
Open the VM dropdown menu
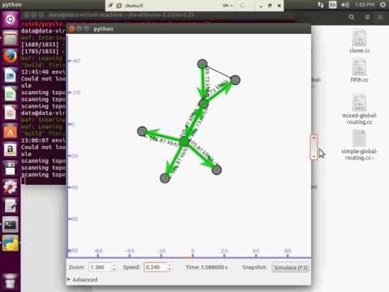coord(228,6)
